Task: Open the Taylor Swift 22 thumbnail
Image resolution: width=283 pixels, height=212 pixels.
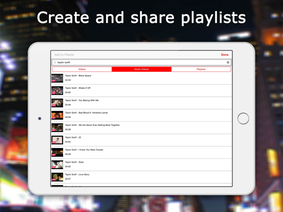Action: (57, 140)
